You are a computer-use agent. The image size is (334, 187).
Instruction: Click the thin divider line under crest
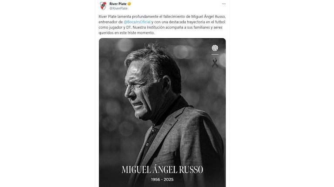(215, 54)
